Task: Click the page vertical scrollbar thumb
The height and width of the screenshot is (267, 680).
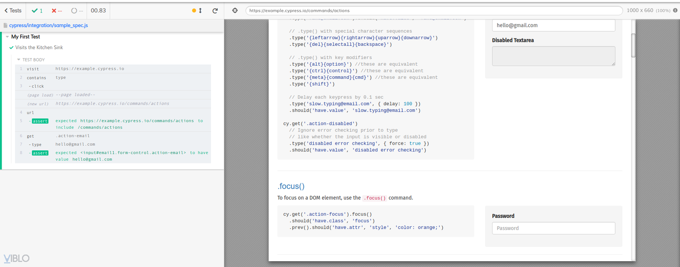Action: [x=633, y=45]
